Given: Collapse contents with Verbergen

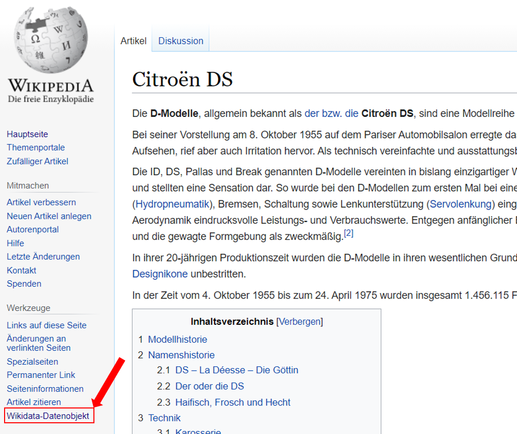Looking at the screenshot, I should [300, 322].
